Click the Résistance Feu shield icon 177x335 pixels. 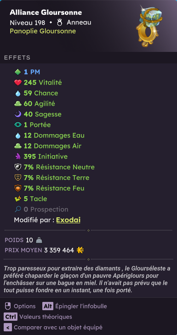18,188
